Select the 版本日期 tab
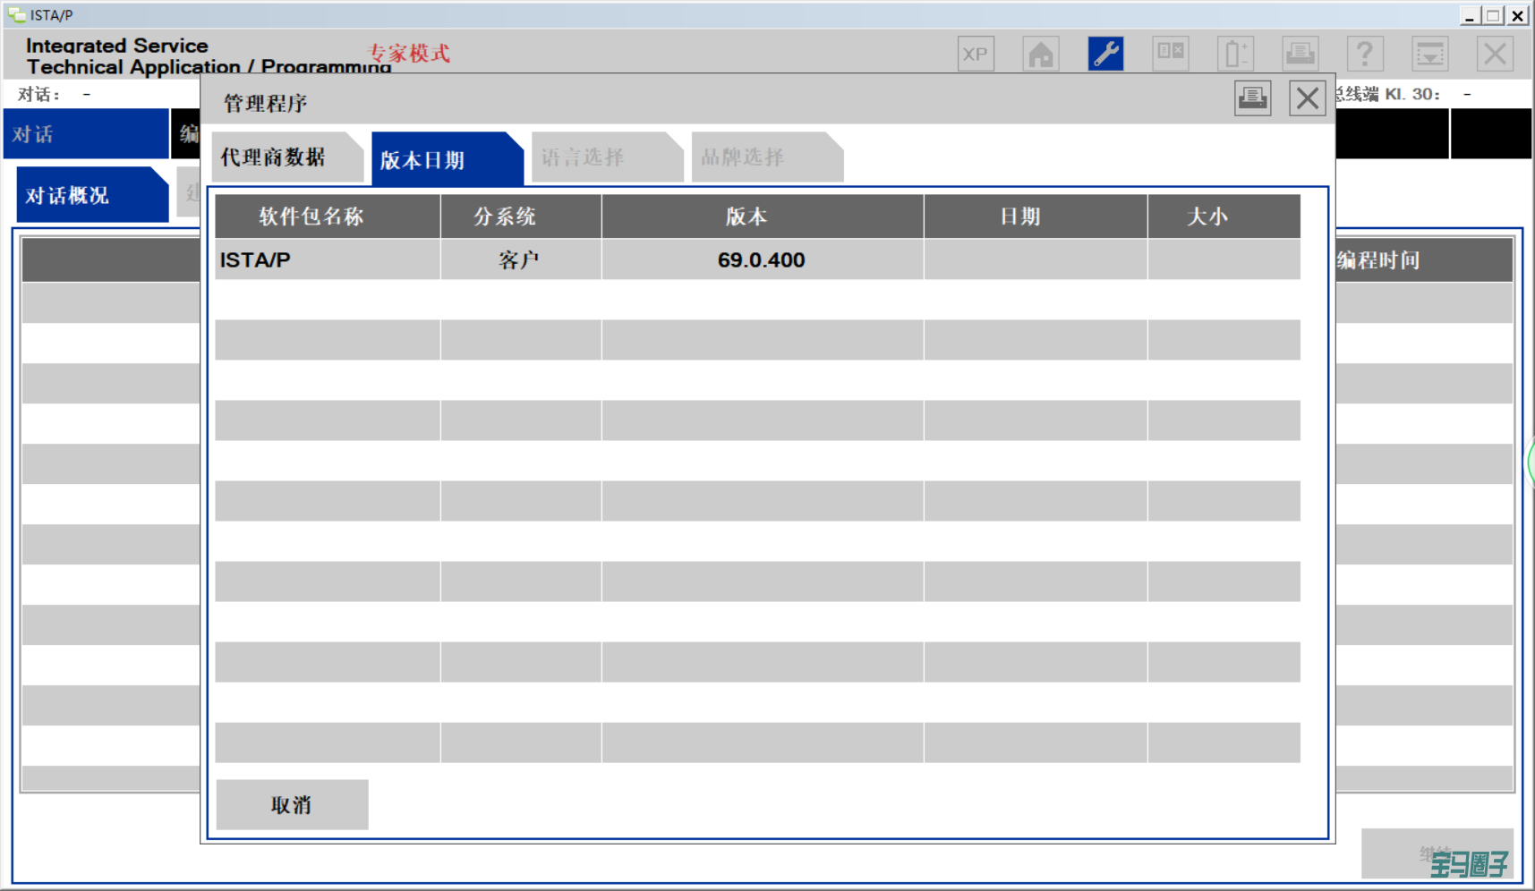The width and height of the screenshot is (1535, 891). tap(439, 159)
